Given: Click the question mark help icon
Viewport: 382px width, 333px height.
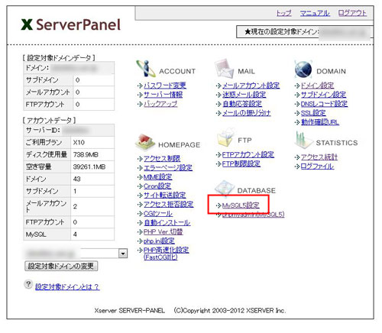Looking at the screenshot, I should coord(28,284).
